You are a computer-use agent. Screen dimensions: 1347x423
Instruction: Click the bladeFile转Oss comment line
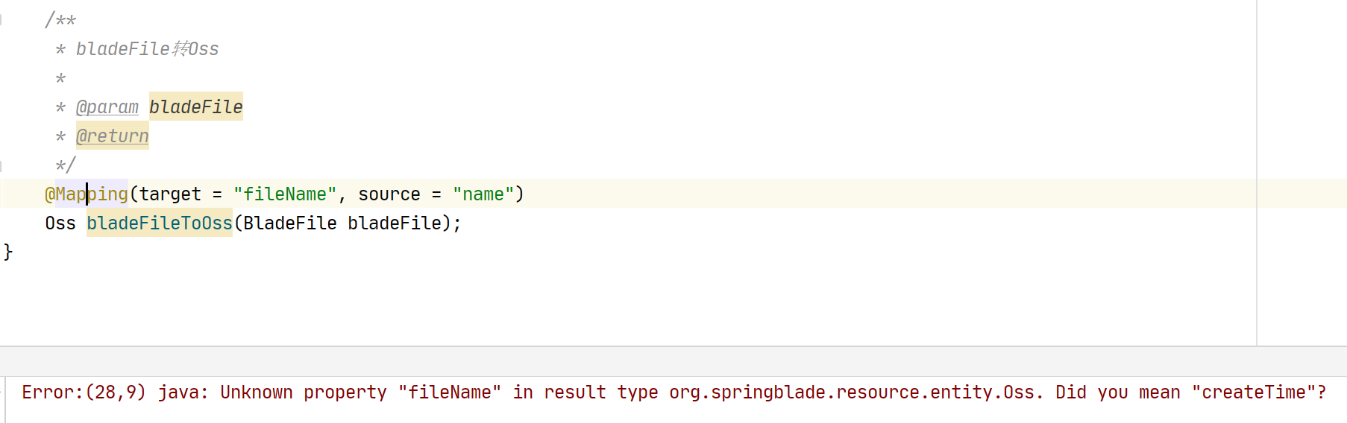[147, 49]
